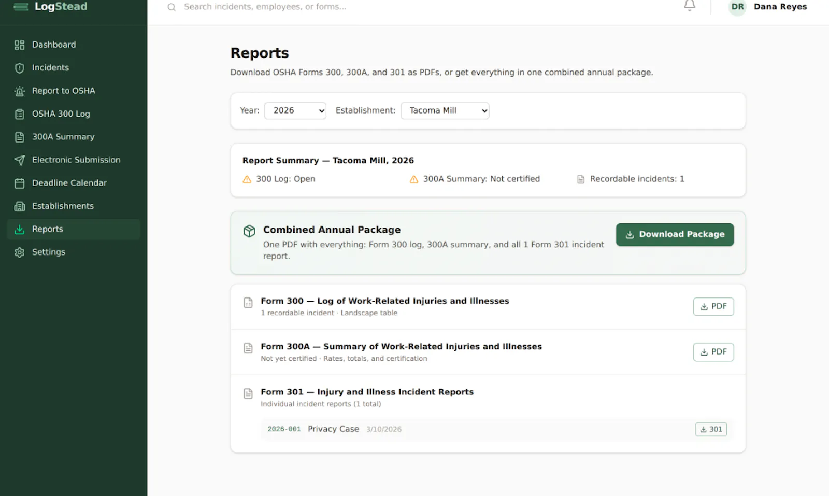Image resolution: width=829 pixels, height=496 pixels.
Task: Open 300A Summary page
Action: tap(74, 137)
